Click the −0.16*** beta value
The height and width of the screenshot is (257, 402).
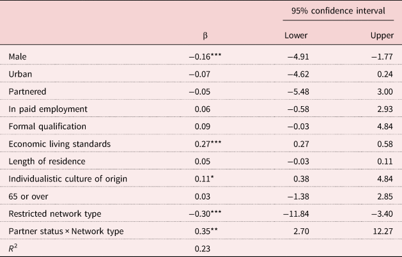[203, 58]
